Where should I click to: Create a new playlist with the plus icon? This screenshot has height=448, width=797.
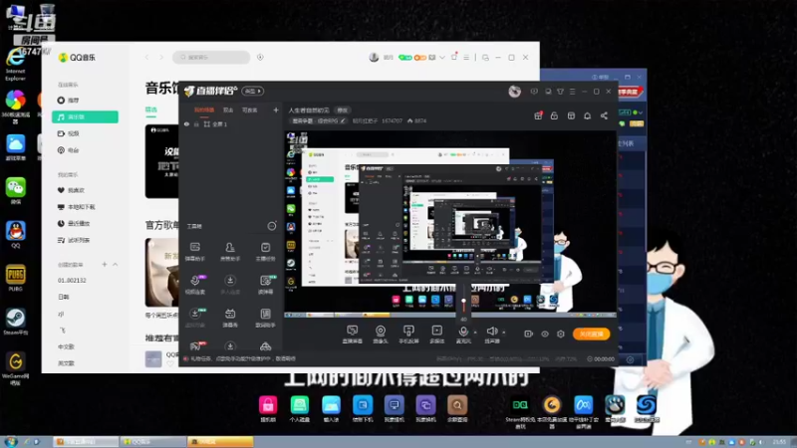[x=105, y=264]
